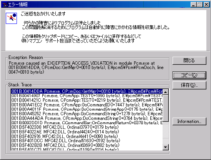The image size is (211, 160).
Task: Select the DoCommandStringApp stack trace line
Action: click(x=87, y=109)
